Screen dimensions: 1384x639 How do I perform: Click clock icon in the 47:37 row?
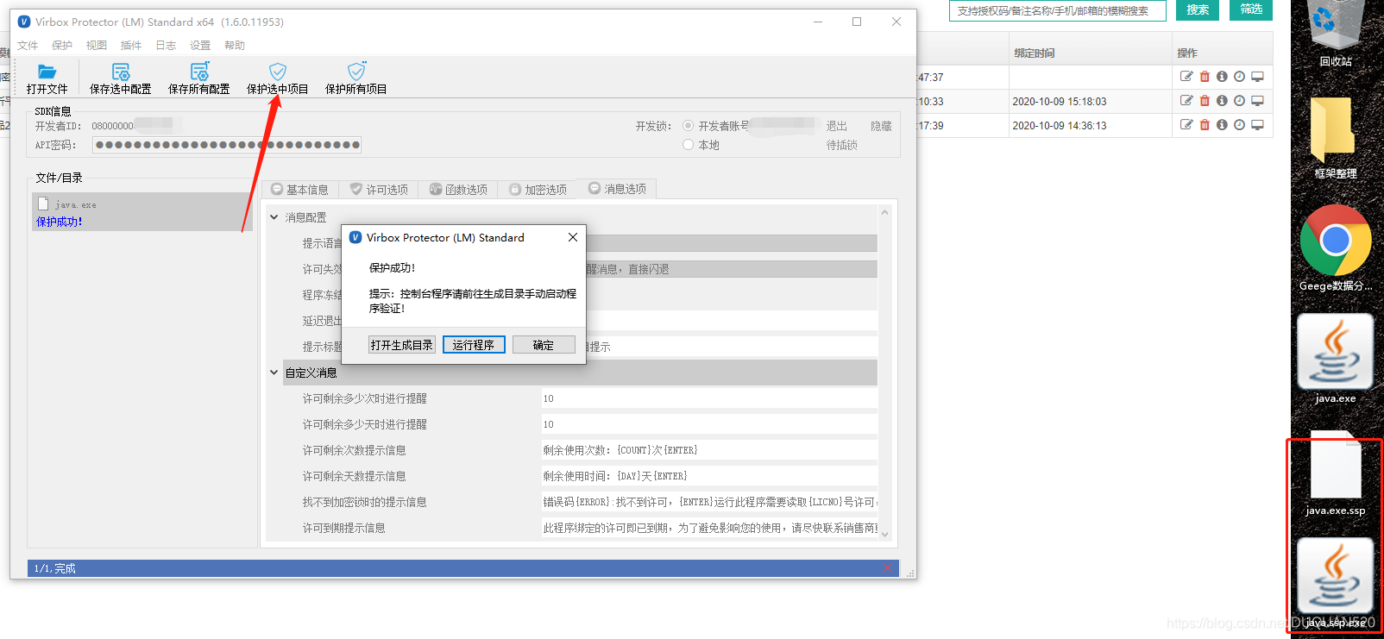click(x=1239, y=77)
